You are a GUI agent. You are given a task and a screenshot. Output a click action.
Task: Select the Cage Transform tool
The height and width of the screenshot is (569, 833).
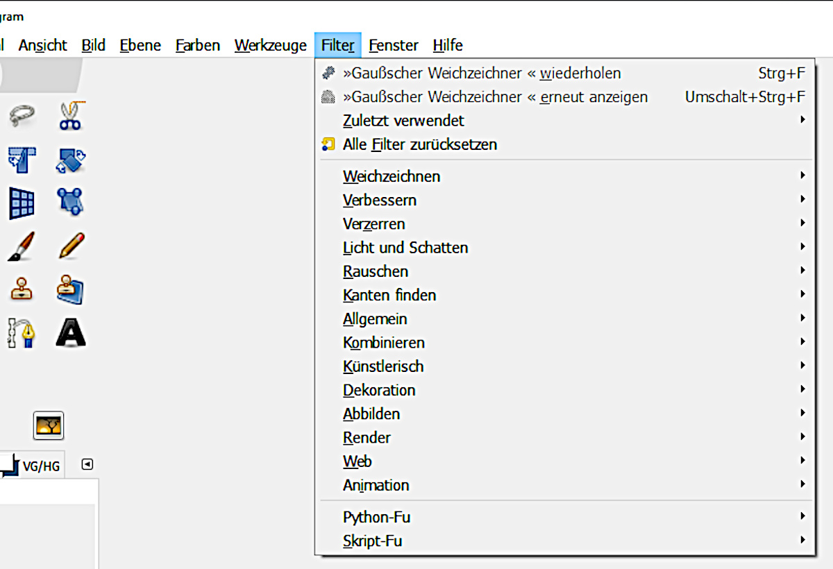click(71, 203)
